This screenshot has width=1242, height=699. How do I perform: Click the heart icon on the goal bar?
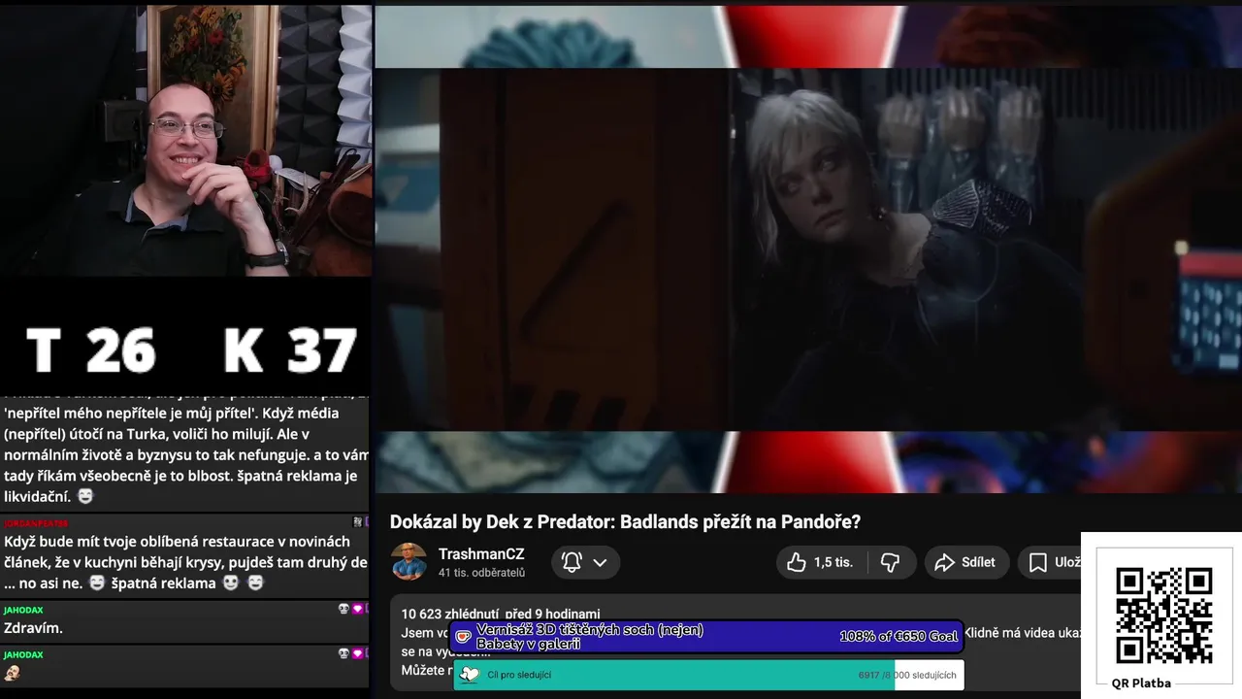464,637
